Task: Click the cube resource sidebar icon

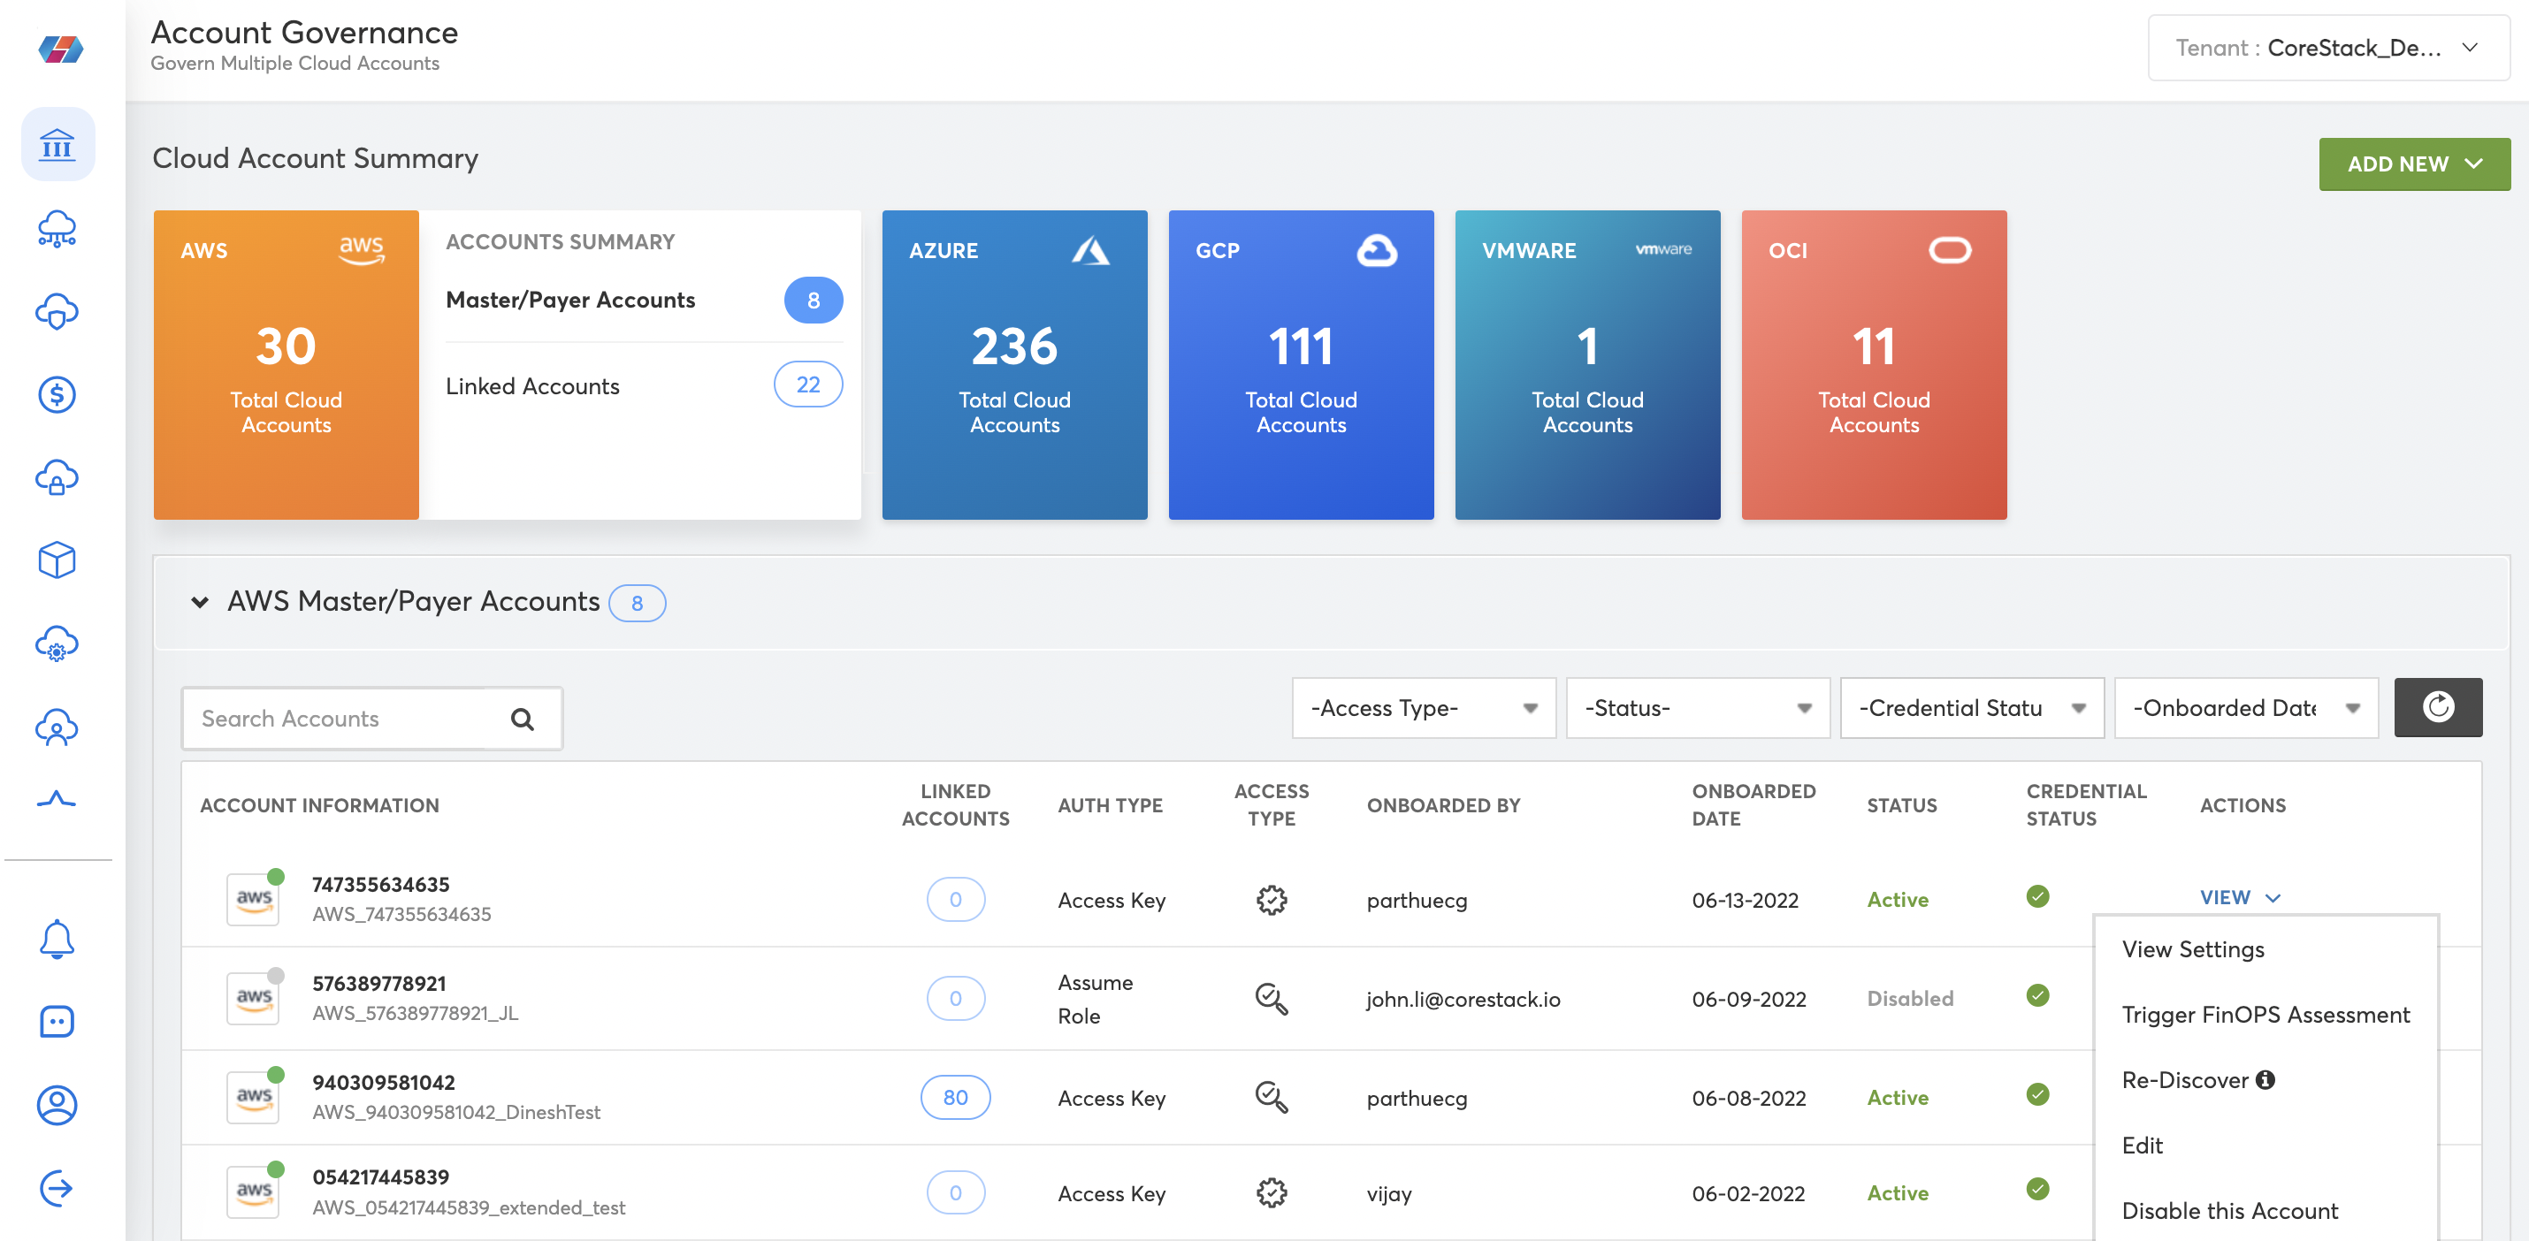Action: (57, 560)
